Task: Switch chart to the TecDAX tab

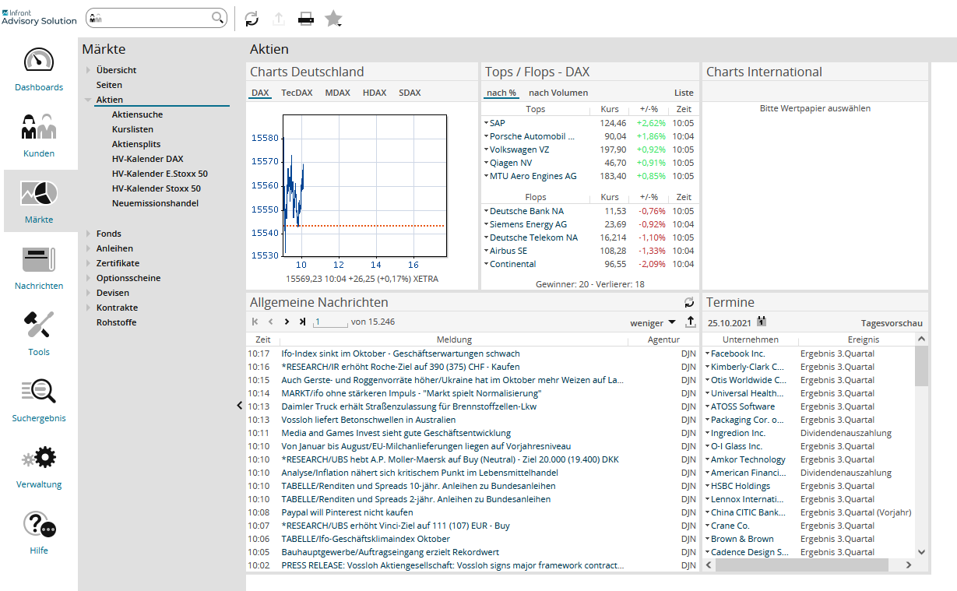Action: [297, 93]
